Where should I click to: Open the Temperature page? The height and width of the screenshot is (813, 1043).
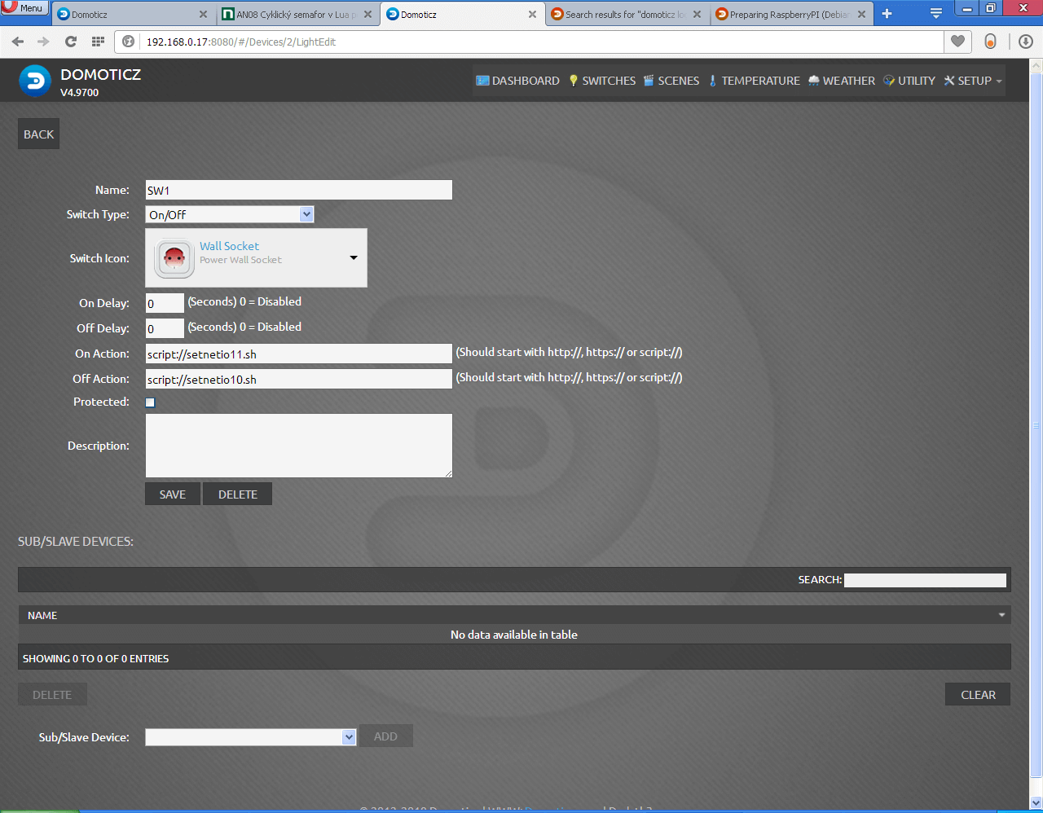tap(754, 81)
